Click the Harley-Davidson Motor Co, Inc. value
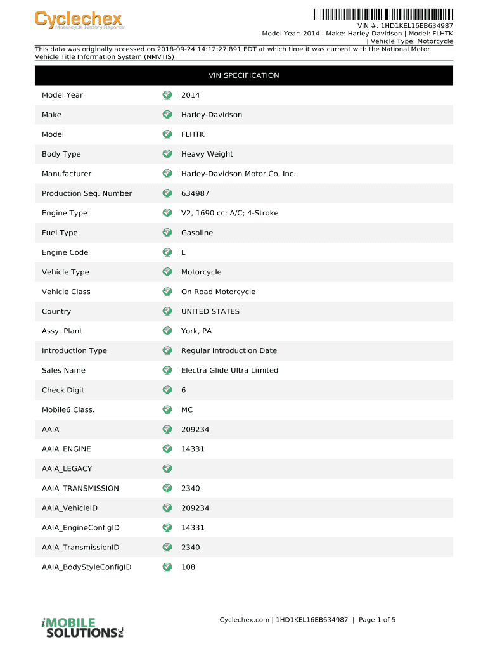Viewport: 488px width, 649px height. coord(238,174)
